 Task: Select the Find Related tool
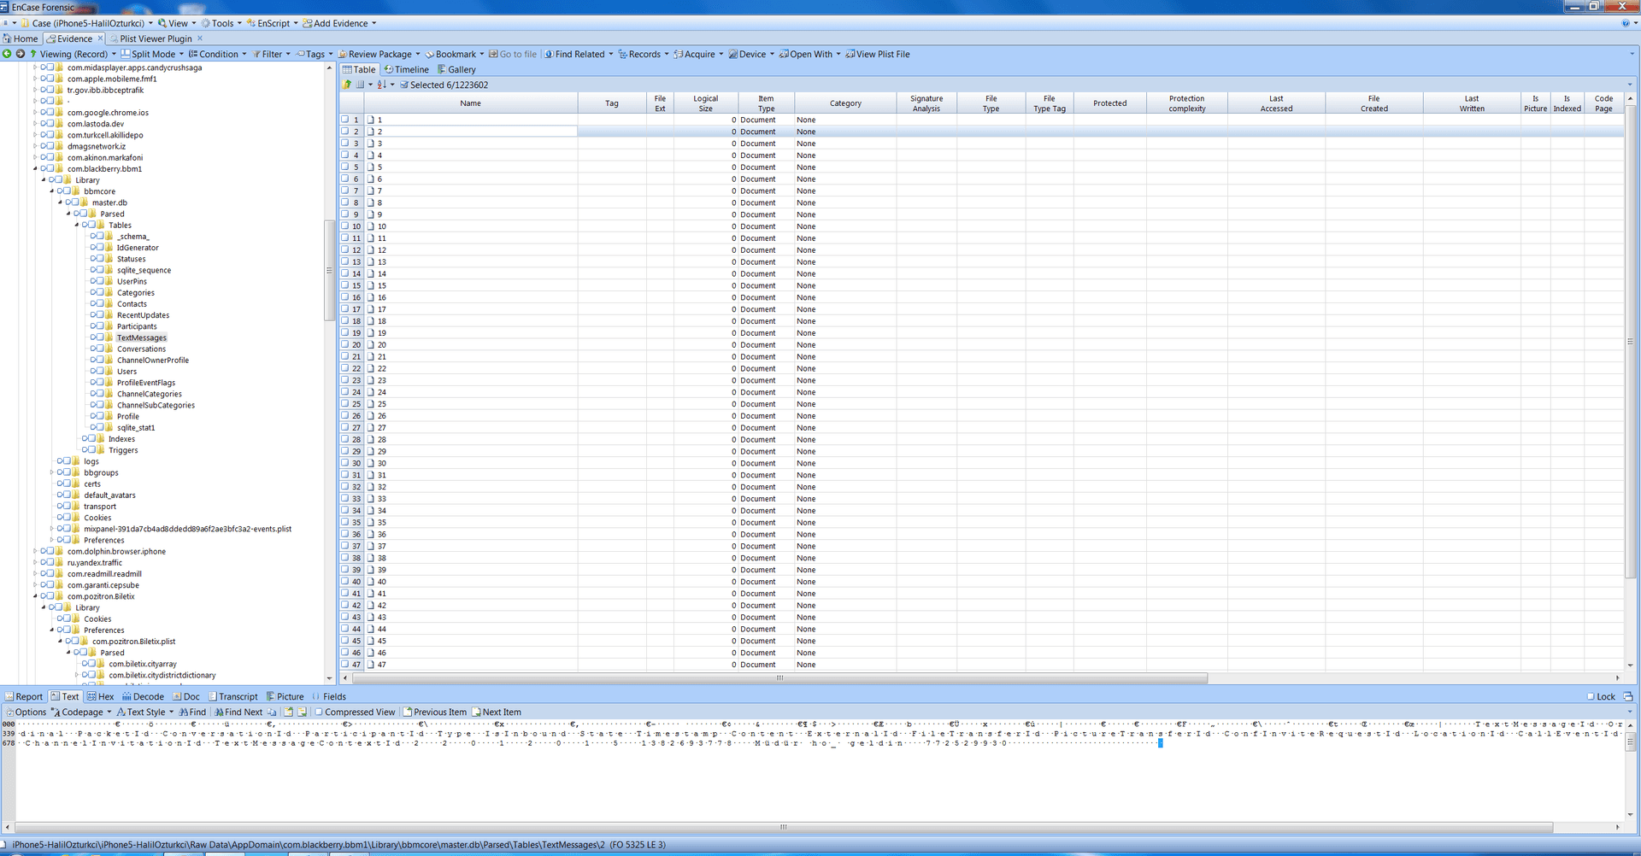tap(579, 54)
